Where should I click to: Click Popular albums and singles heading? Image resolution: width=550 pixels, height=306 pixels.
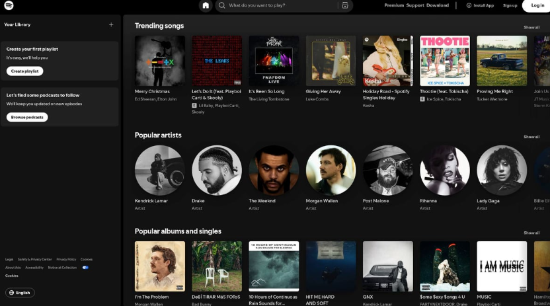click(x=178, y=231)
